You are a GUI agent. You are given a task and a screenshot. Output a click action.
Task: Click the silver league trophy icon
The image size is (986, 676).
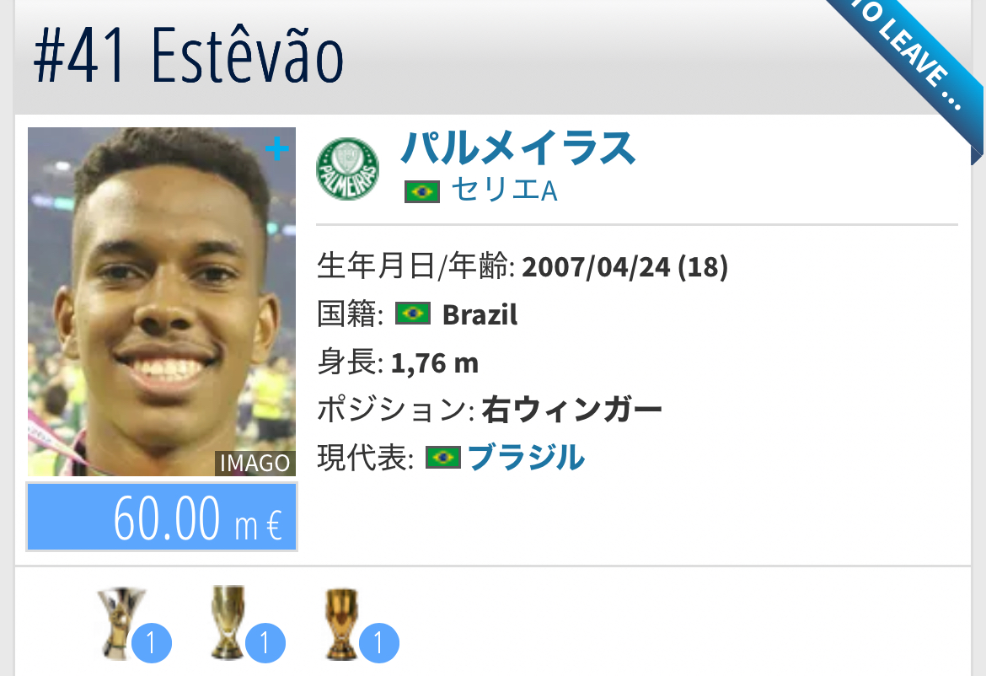tap(121, 622)
